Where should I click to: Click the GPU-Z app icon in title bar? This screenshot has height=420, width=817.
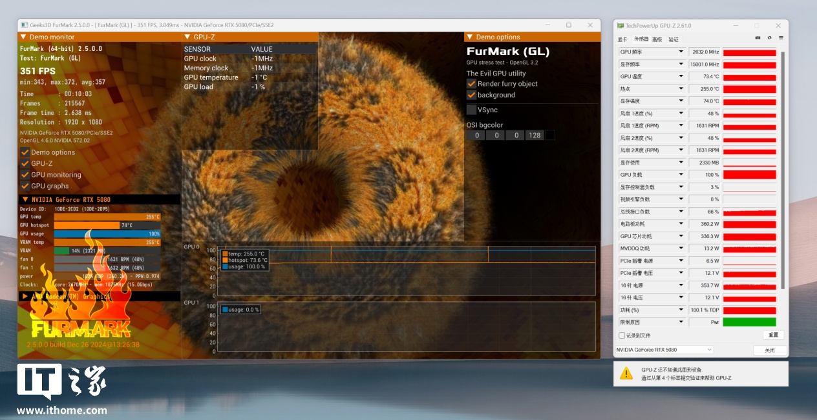(621, 26)
